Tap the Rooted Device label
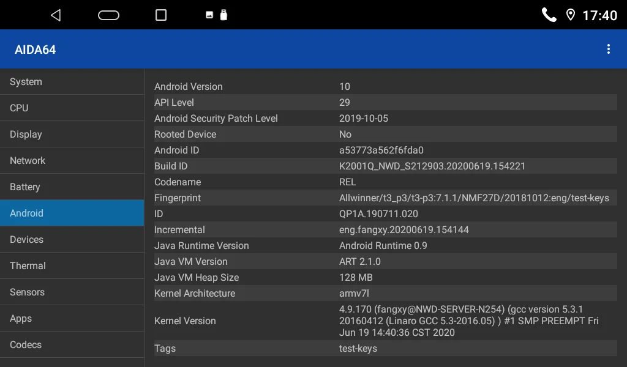 coord(185,134)
